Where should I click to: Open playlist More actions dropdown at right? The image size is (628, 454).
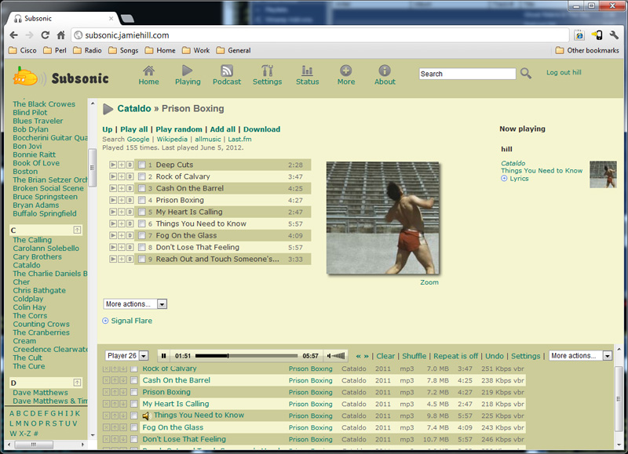tap(581, 356)
